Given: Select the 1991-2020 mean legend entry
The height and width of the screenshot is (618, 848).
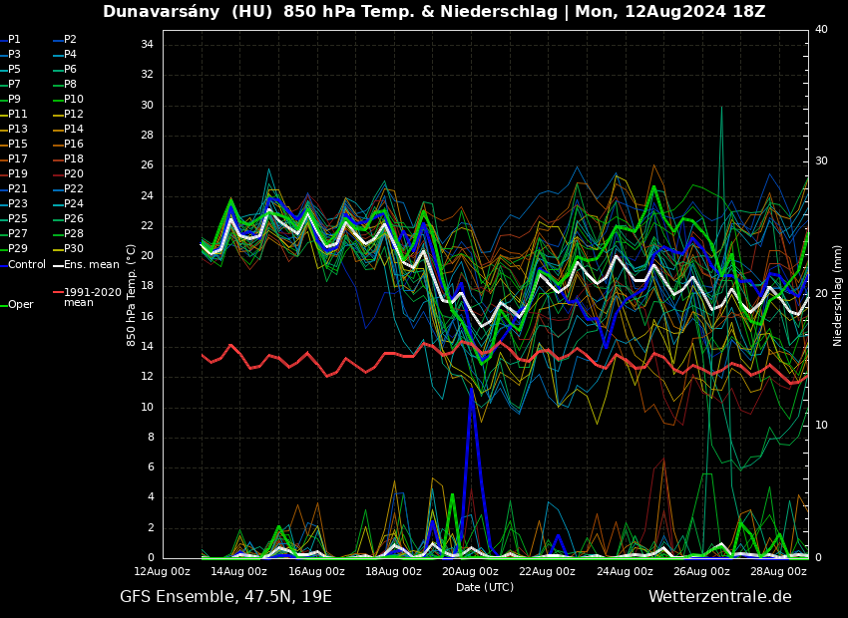Looking at the screenshot, I should (92, 297).
